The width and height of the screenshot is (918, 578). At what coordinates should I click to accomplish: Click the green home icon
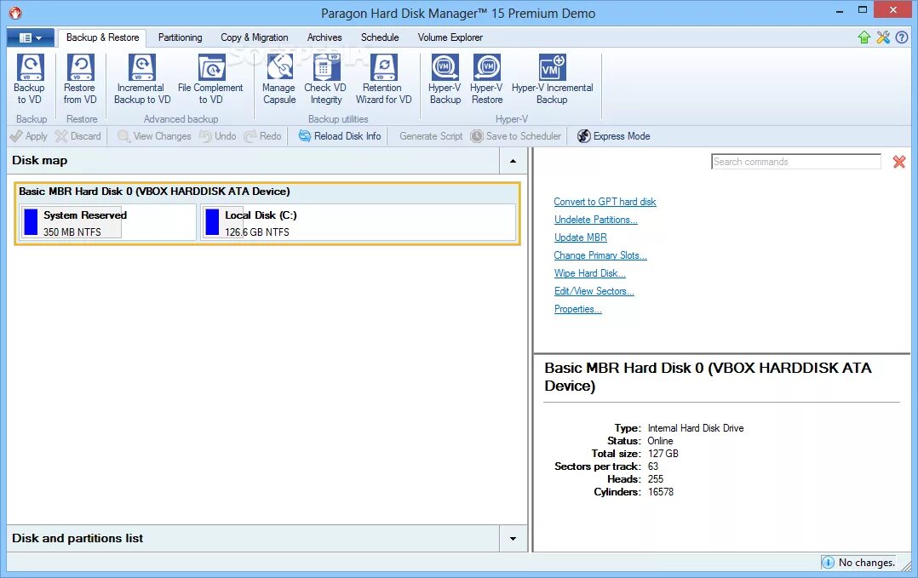click(864, 37)
